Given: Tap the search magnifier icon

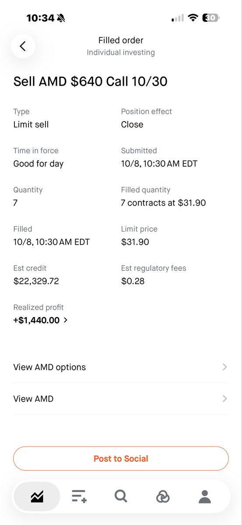Looking at the screenshot, I should coord(121,496).
